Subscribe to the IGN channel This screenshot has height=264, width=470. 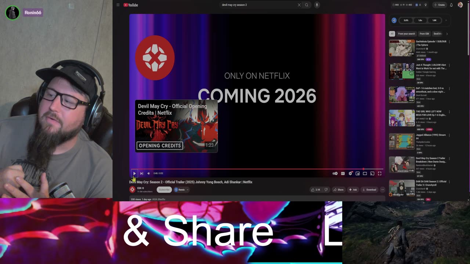pos(164,190)
